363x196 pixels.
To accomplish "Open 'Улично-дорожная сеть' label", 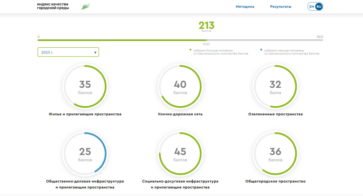I will point(180,114).
